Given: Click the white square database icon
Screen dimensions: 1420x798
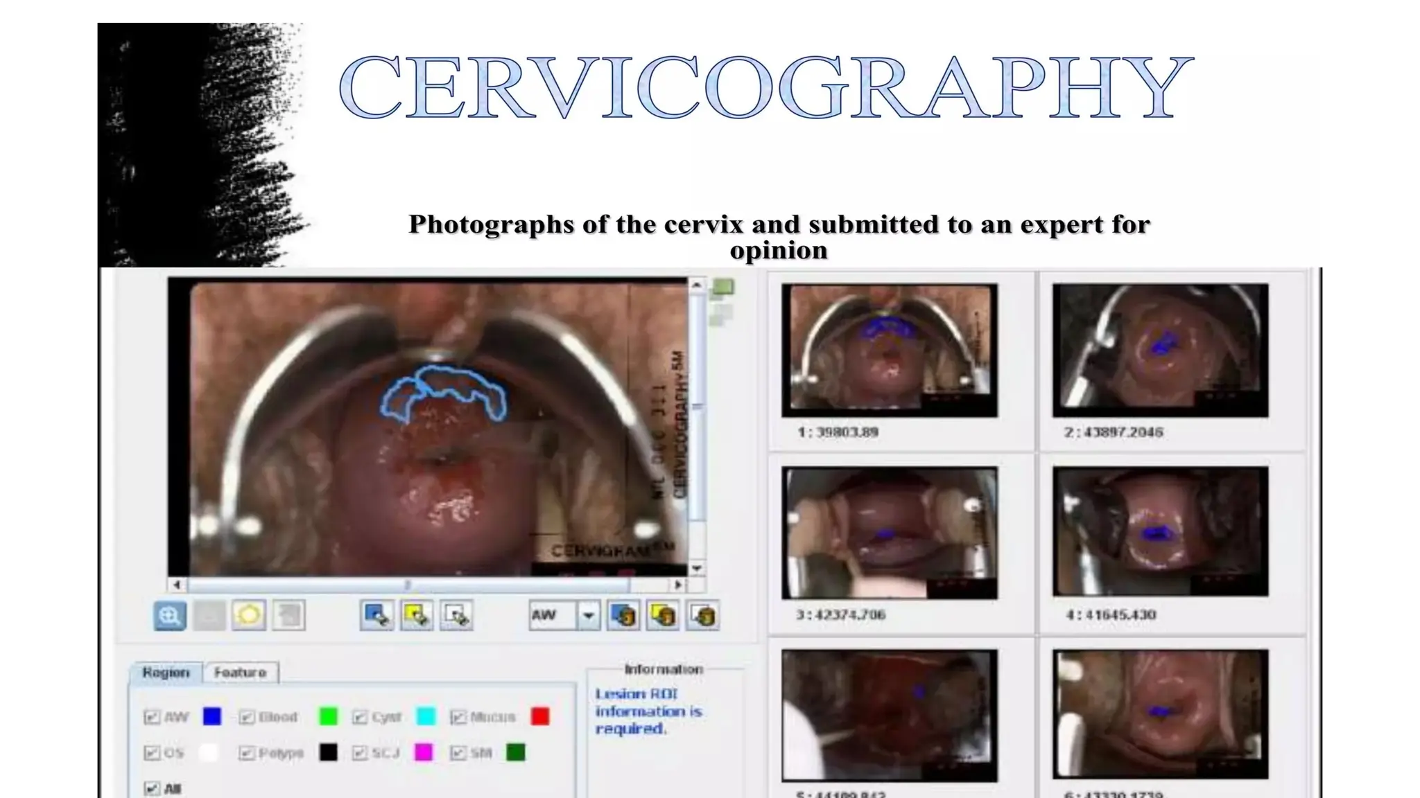Looking at the screenshot, I should pos(703,615).
